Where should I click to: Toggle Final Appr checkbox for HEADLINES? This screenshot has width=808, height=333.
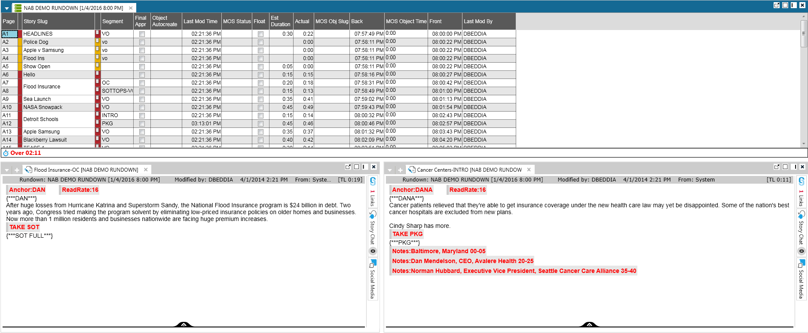142,34
